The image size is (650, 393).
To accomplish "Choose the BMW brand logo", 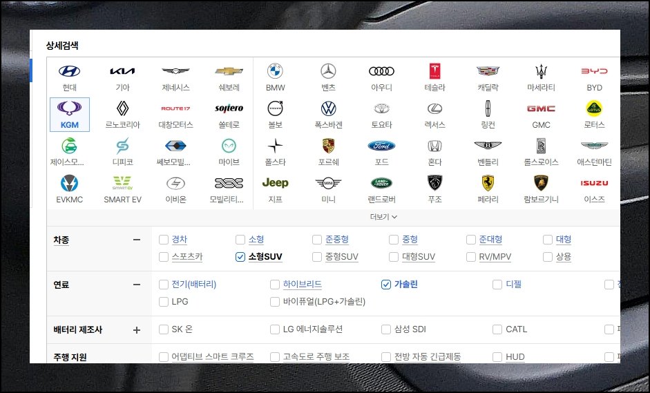I will click(x=275, y=71).
